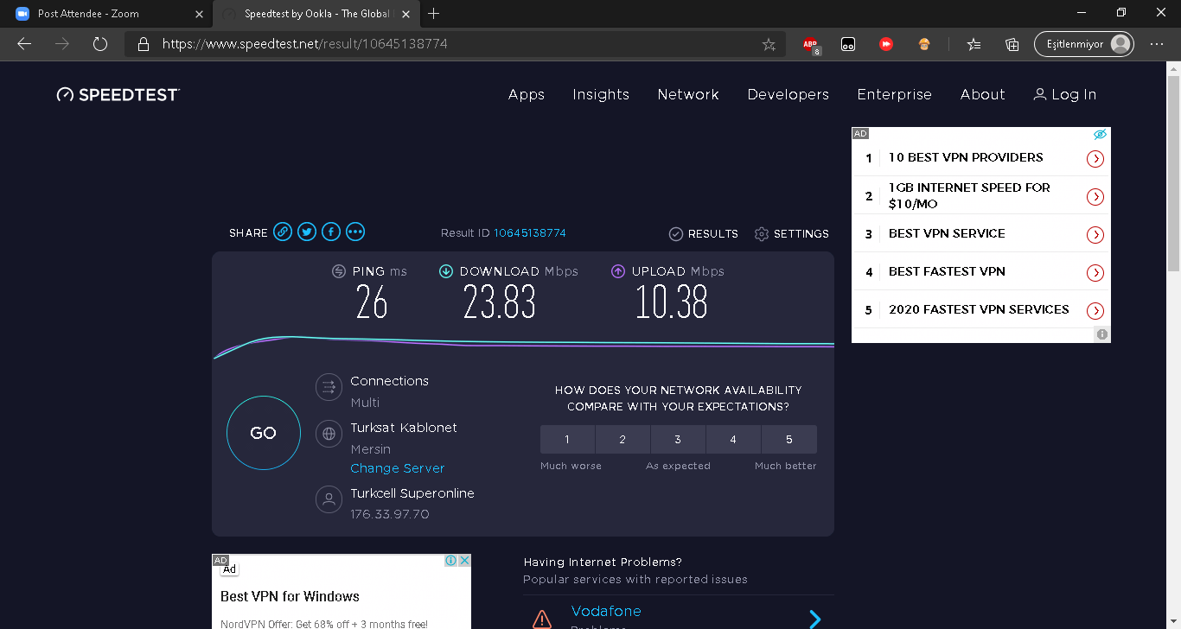
Task: Share the result on Twitter
Action: tap(307, 232)
